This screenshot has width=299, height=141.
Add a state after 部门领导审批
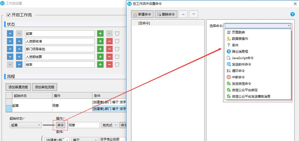click(100, 49)
